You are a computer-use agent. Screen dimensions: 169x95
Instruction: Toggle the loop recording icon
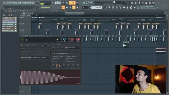[x=77, y=3]
